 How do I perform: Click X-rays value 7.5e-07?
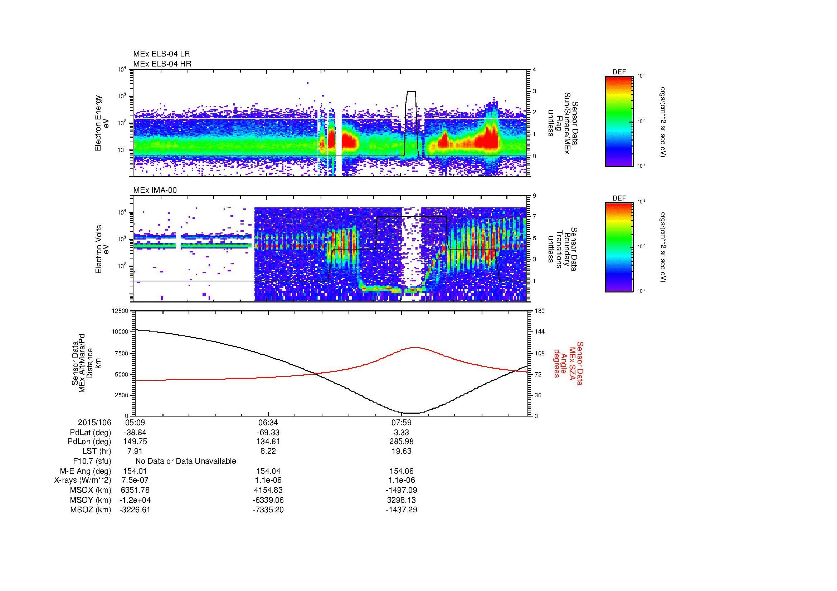pyautogui.click(x=135, y=480)
